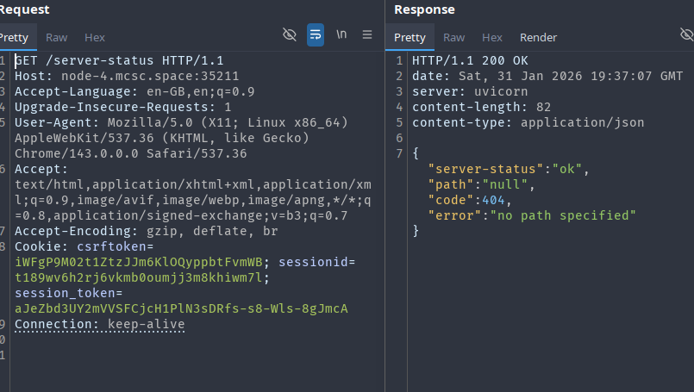Toggle word wrap button in Request toolbar
694x392 pixels.
point(316,34)
